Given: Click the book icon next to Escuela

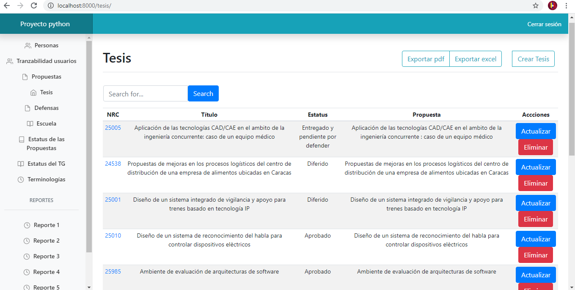Looking at the screenshot, I should click(30, 123).
